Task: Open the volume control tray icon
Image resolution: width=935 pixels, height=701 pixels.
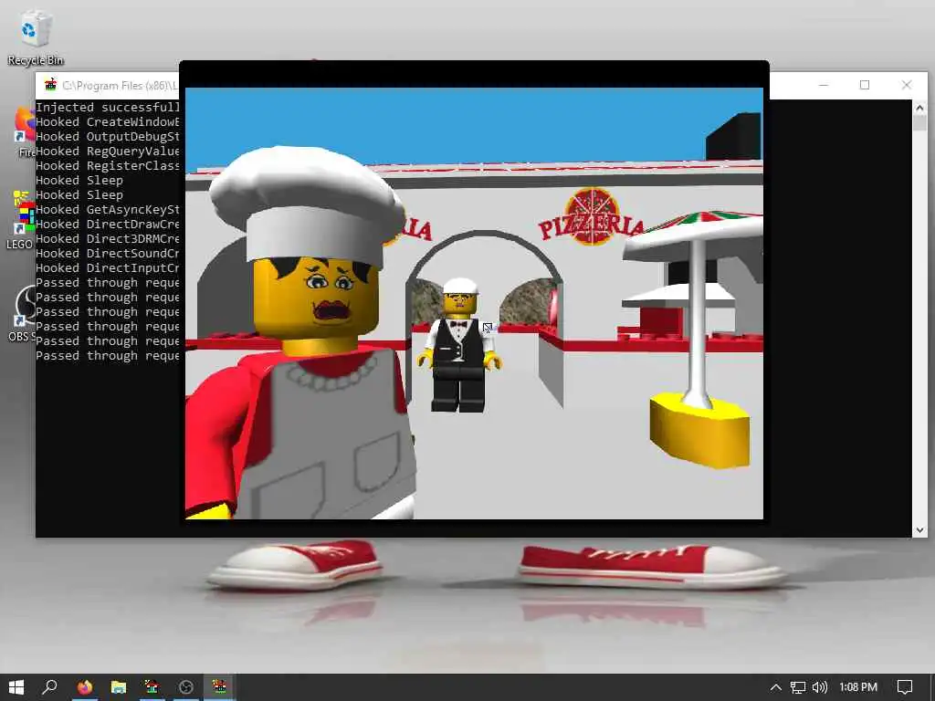Action: pyautogui.click(x=820, y=687)
